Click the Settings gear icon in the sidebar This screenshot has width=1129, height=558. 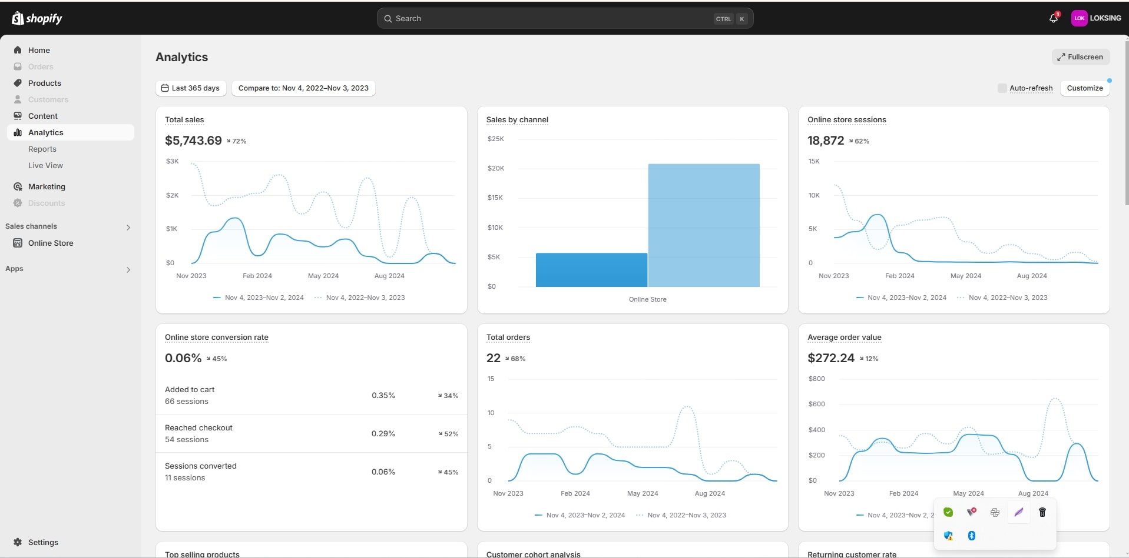tap(18, 542)
